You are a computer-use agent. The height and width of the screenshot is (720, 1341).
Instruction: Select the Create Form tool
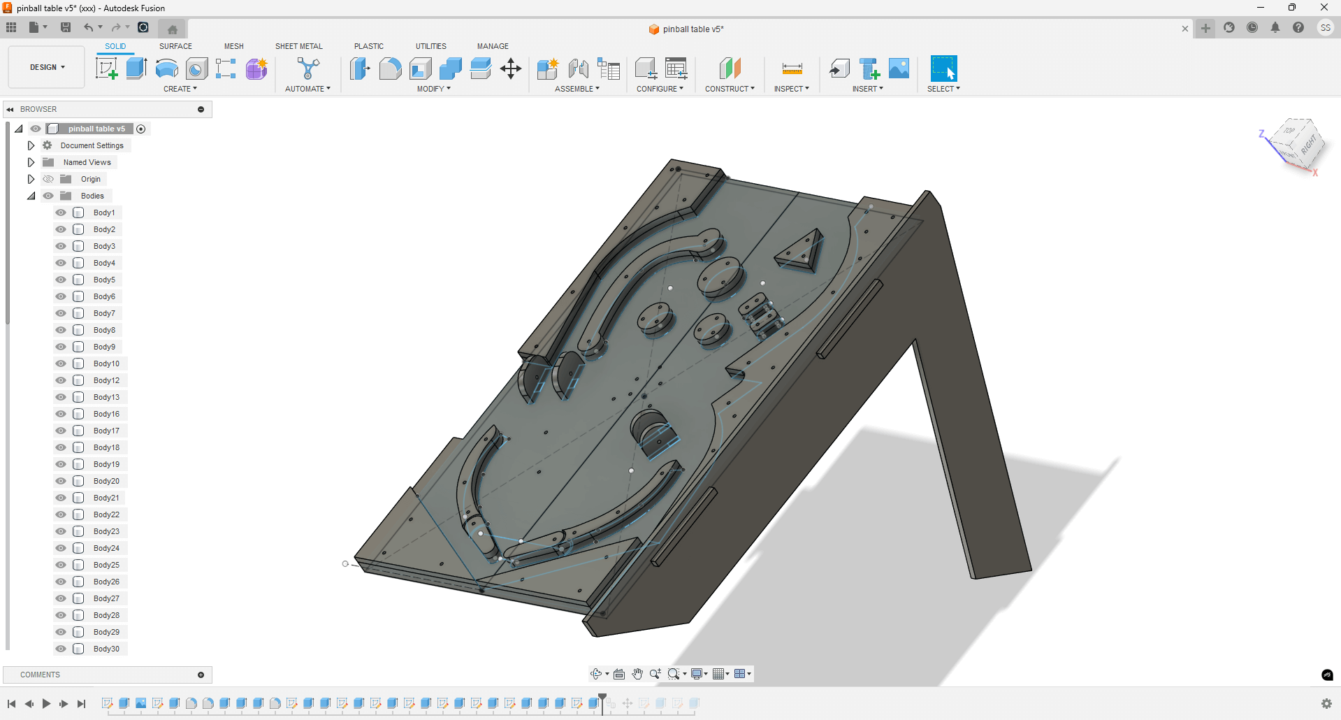click(256, 69)
